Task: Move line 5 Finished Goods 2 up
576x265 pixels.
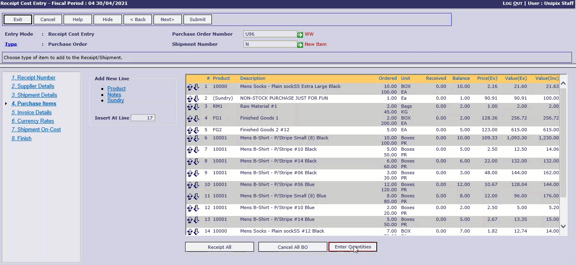Action: coord(190,130)
